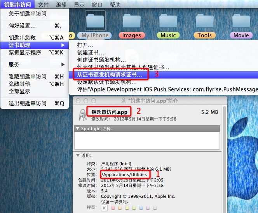Open the 文件 menu
The image size is (258, 213).
44,4
